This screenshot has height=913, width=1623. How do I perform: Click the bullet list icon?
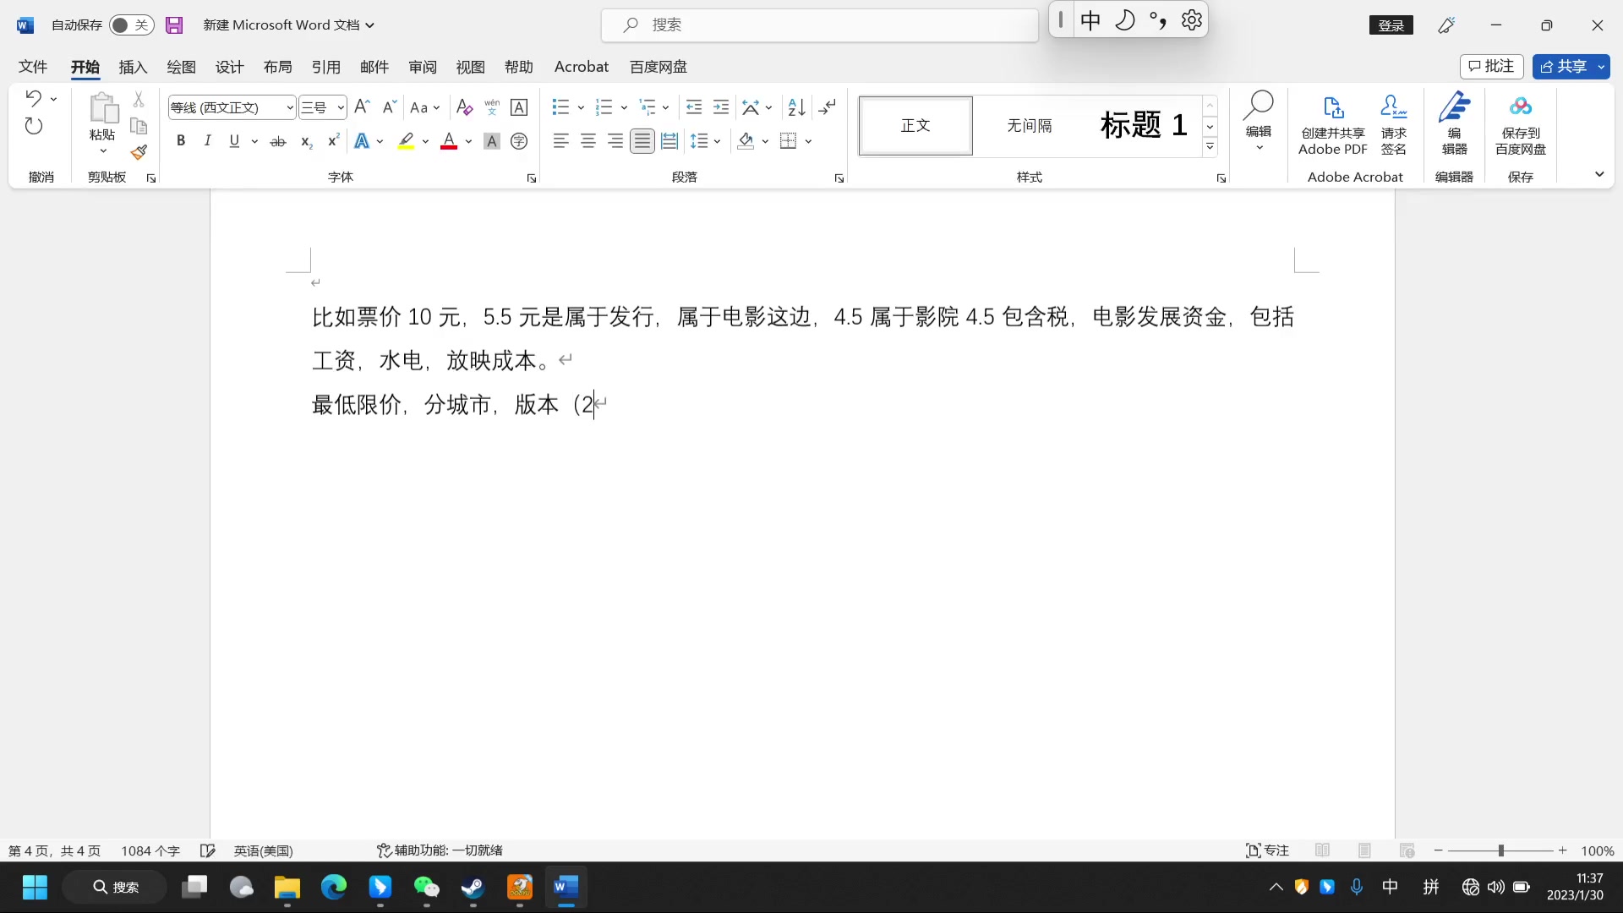[x=560, y=107]
